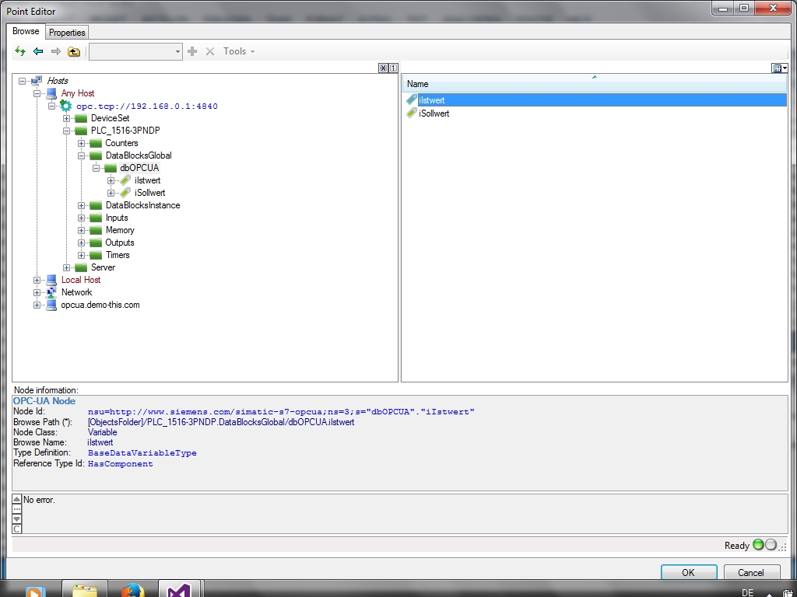Click the tag icon of iSollwert list row
This screenshot has width=797, height=597.
click(412, 113)
